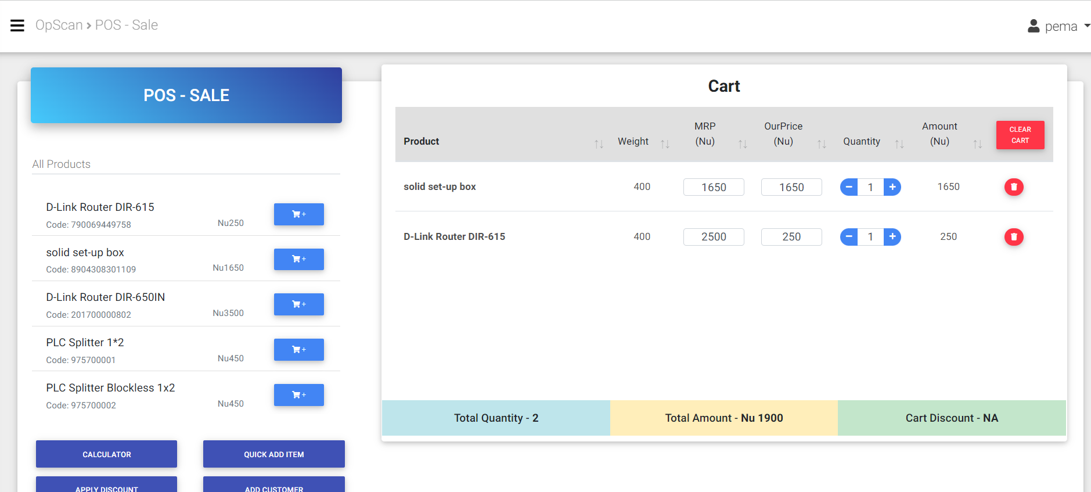This screenshot has width=1091, height=492.
Task: Add PLC Splitter 1*2 to cart
Action: coord(298,350)
